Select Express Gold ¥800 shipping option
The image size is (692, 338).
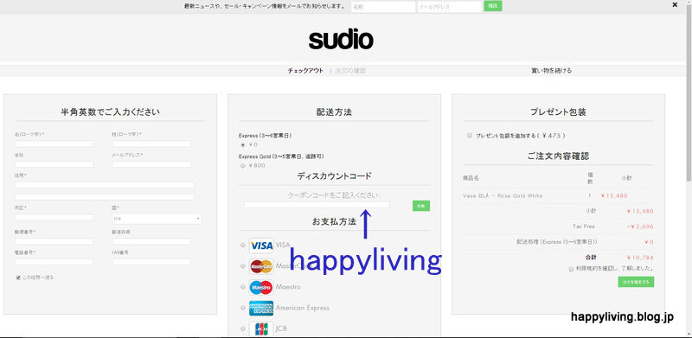point(243,166)
